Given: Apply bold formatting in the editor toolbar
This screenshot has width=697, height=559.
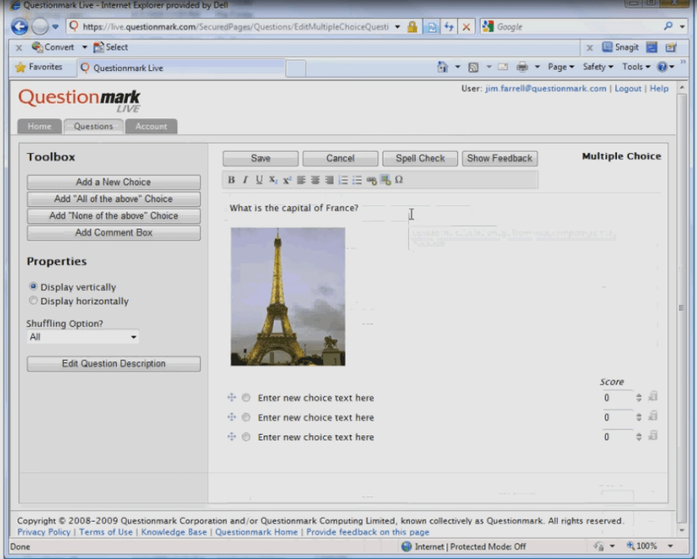Looking at the screenshot, I should tap(232, 180).
